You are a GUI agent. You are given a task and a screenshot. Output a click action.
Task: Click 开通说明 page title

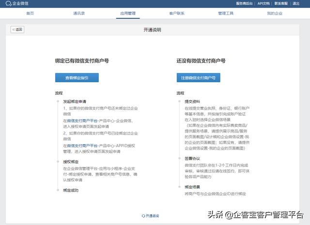coord(152,30)
